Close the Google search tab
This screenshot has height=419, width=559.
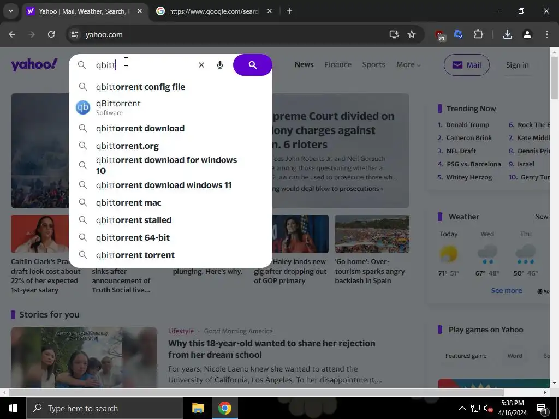[270, 11]
